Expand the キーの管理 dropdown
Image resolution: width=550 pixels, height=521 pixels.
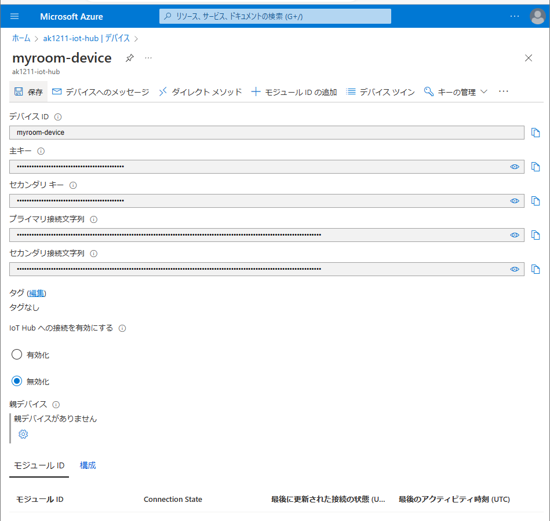pyautogui.click(x=456, y=92)
